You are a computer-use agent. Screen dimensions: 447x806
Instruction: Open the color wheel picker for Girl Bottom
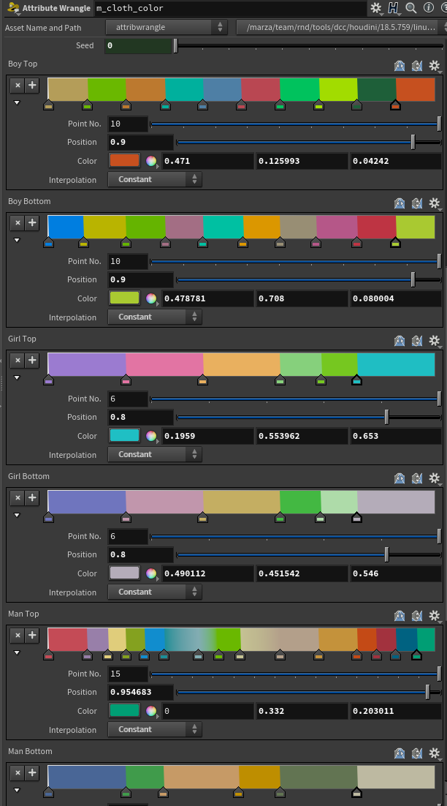pyautogui.click(x=151, y=573)
